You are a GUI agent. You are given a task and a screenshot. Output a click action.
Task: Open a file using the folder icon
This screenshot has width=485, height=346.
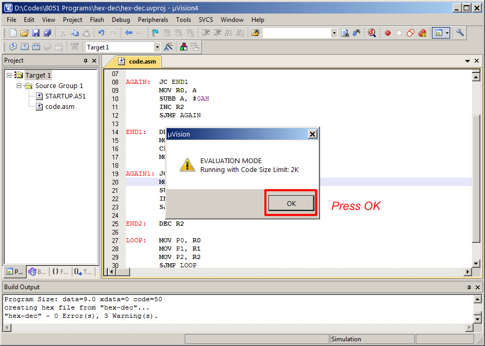click(24, 33)
